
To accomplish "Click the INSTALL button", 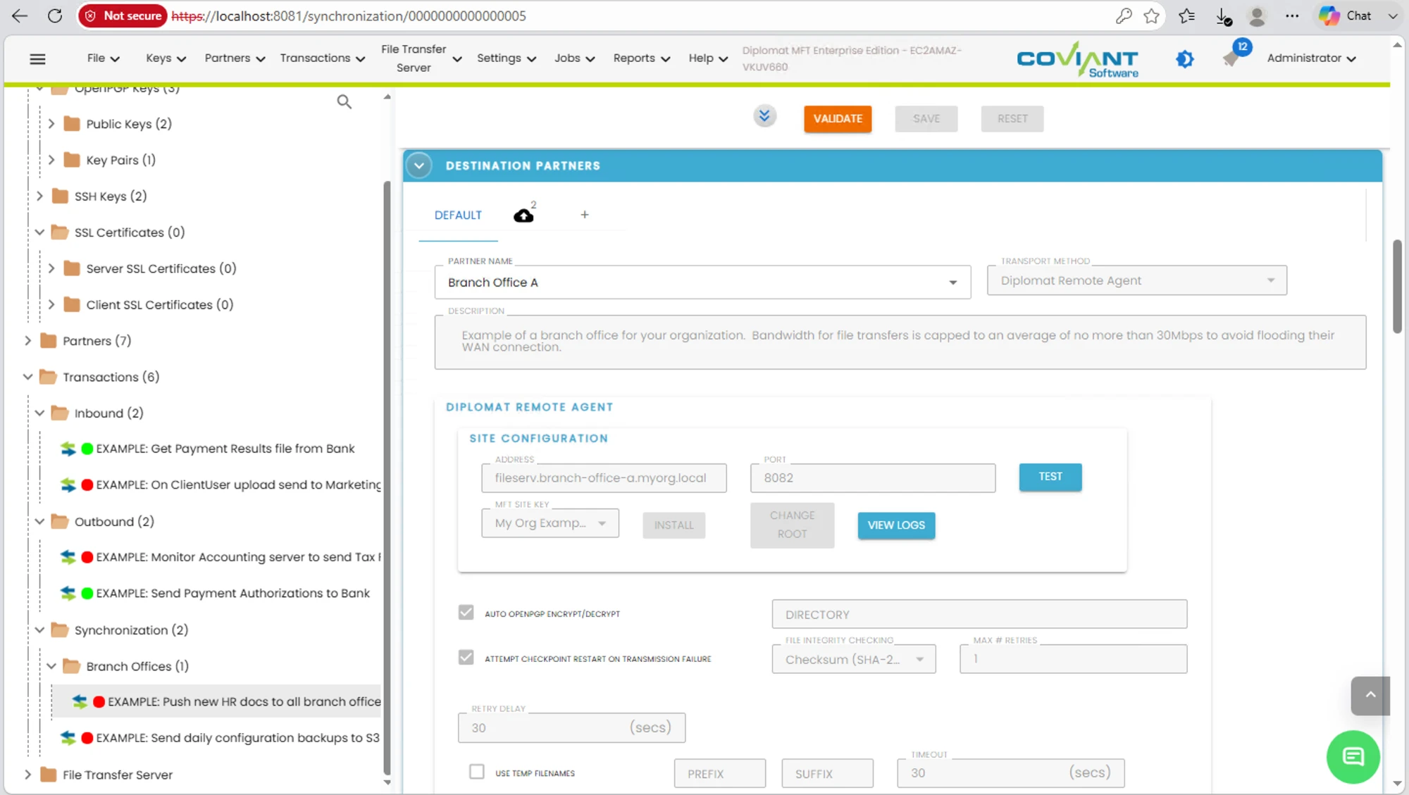I will pos(674,525).
